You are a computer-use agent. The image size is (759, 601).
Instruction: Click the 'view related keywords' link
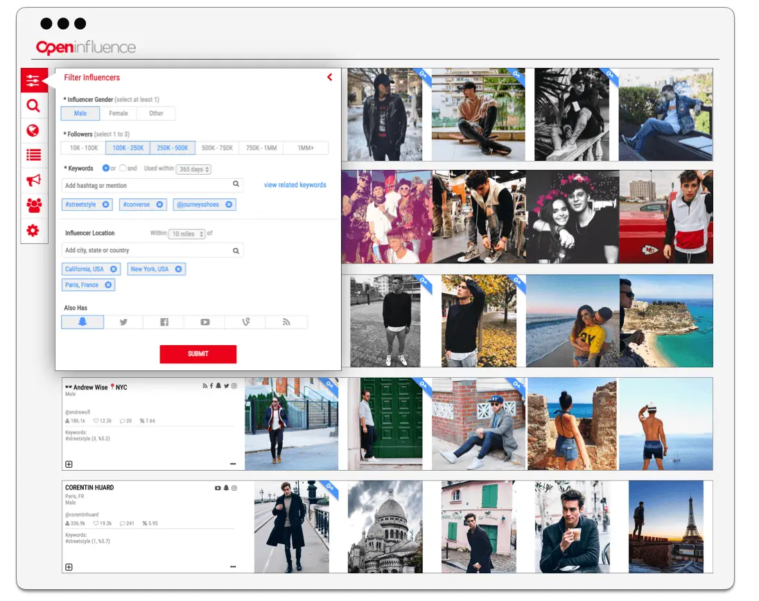[295, 185]
